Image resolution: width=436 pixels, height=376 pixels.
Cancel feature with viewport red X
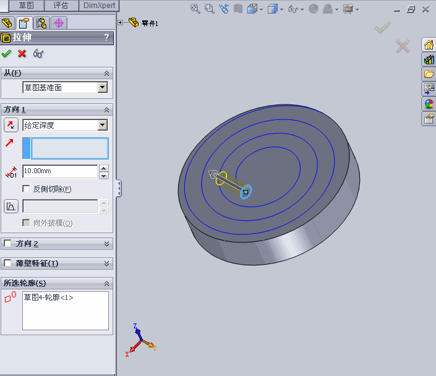coord(403,46)
